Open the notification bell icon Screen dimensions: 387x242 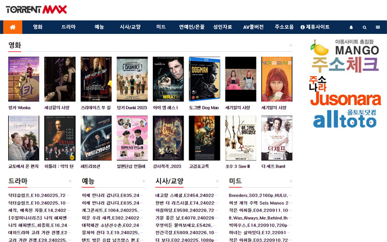point(351,27)
